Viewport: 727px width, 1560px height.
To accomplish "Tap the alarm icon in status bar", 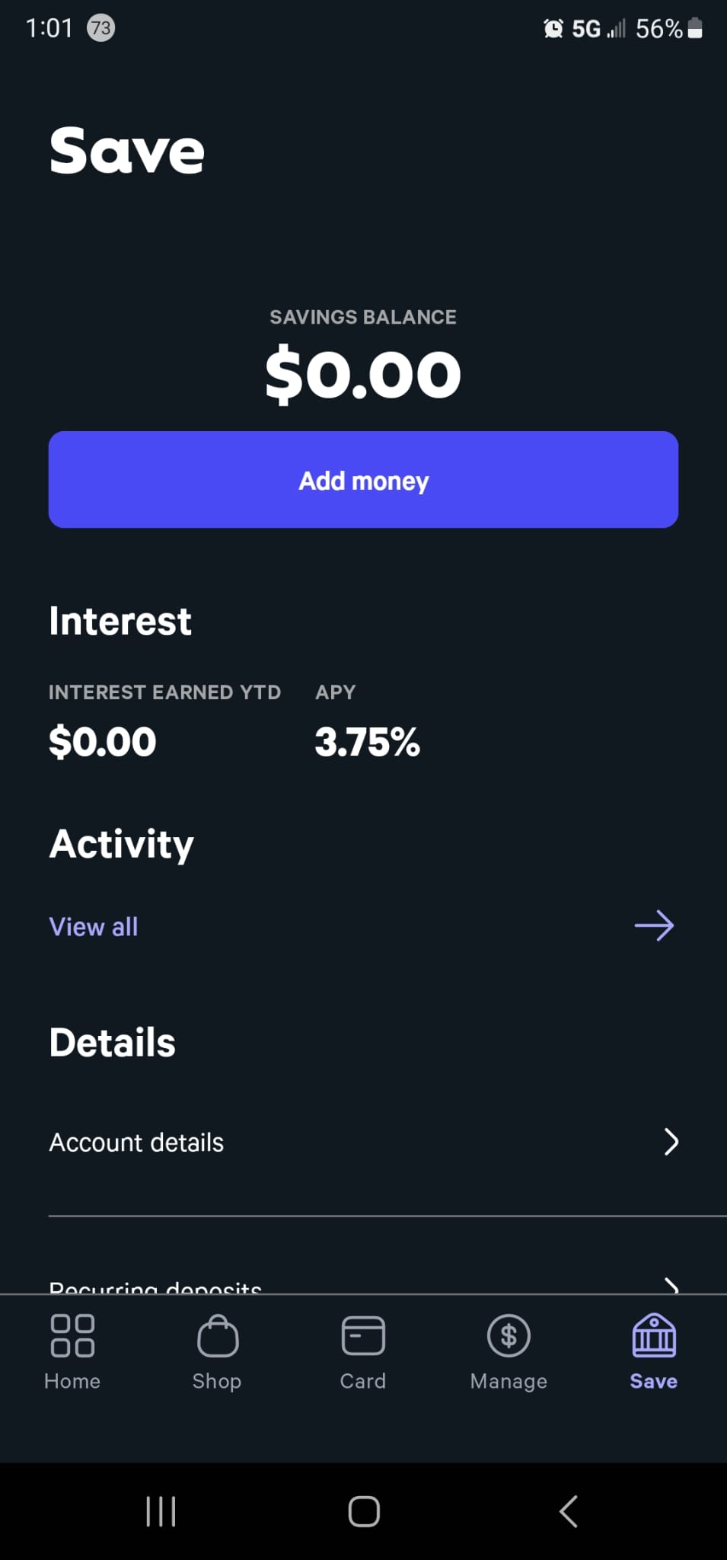I will point(553,29).
